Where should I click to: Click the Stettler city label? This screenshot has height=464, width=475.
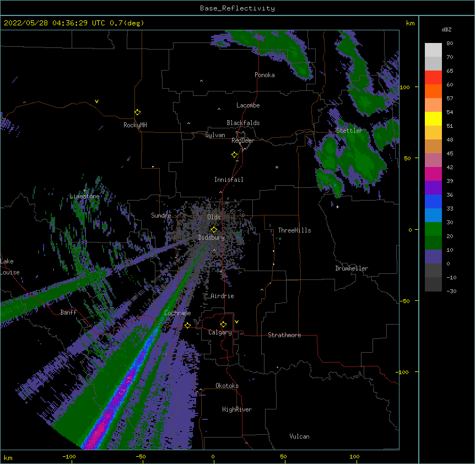[x=349, y=131]
